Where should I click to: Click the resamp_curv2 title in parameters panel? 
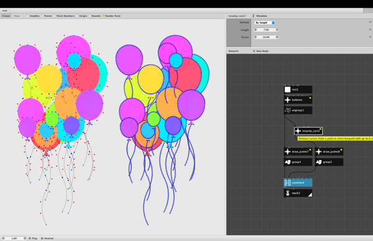237,16
